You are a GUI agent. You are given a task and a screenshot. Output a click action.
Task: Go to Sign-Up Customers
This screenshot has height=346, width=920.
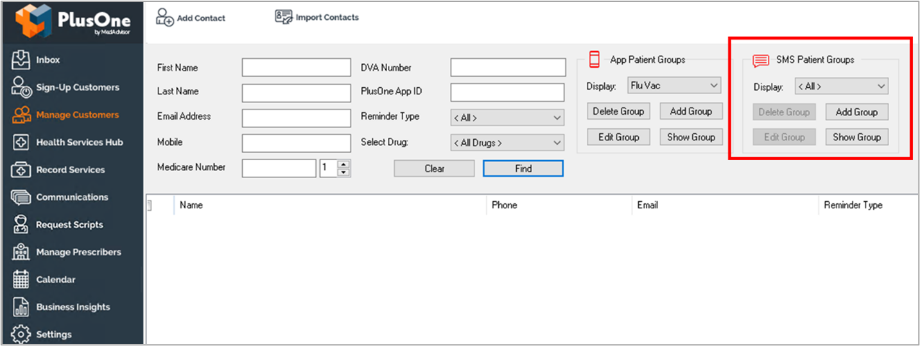78,87
